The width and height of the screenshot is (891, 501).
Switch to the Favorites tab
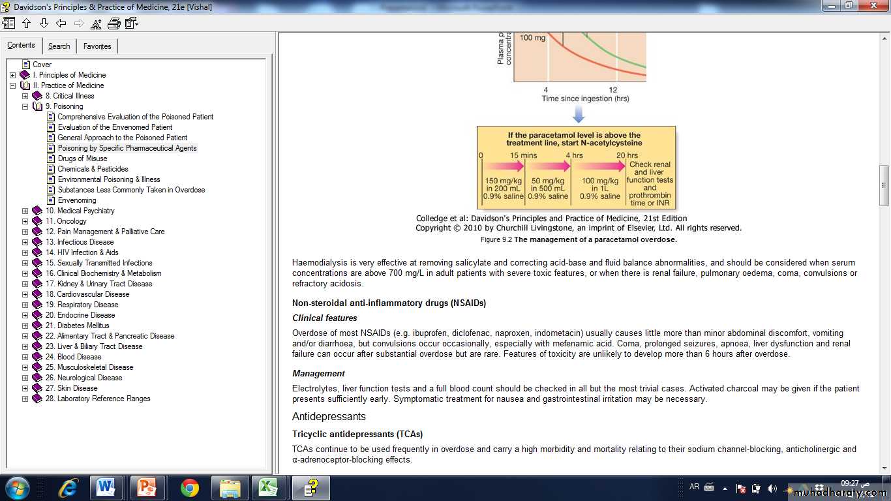[97, 46]
